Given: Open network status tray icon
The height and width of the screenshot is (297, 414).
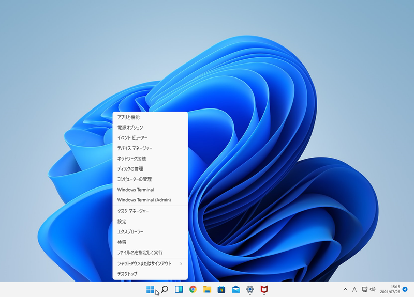Looking at the screenshot, I should 365,289.
